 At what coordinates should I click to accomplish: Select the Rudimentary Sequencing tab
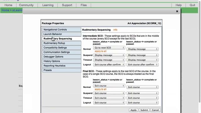(62, 39)
